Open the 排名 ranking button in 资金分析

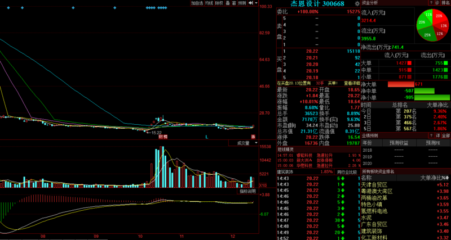[x=443, y=3]
